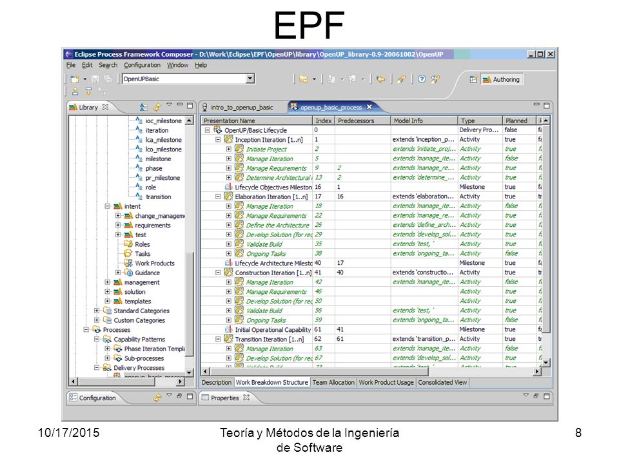Collapse the intent node in Library tree
Screen dimensions: 619x464
[107, 206]
